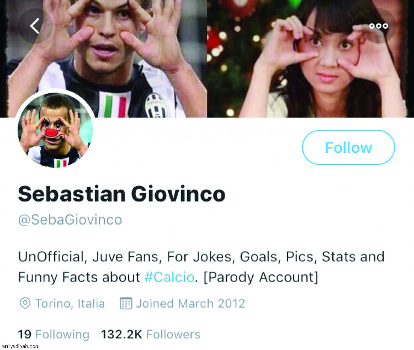Click the 19 following count number
The height and width of the screenshot is (350, 414).
25,334
